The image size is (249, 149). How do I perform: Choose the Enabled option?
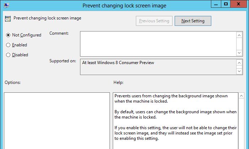coord(8,45)
